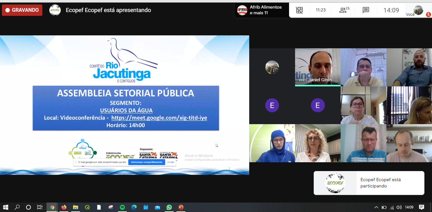
Task: Open the Mail app in the taskbar
Action: (157, 207)
